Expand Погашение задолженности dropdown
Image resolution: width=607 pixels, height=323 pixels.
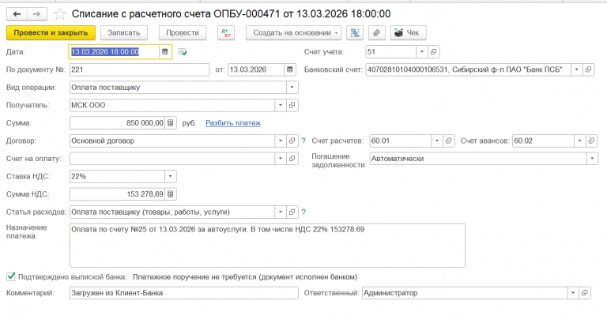(592, 159)
